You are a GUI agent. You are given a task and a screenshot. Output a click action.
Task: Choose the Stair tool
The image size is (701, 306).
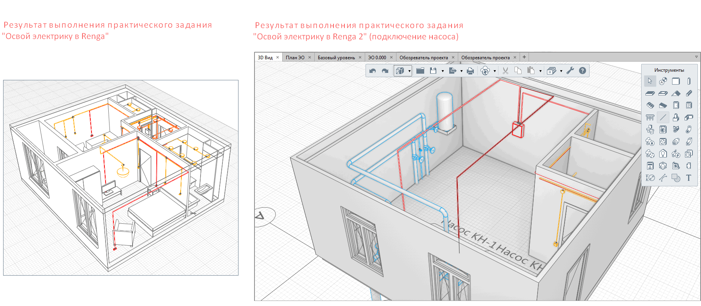coord(650,105)
